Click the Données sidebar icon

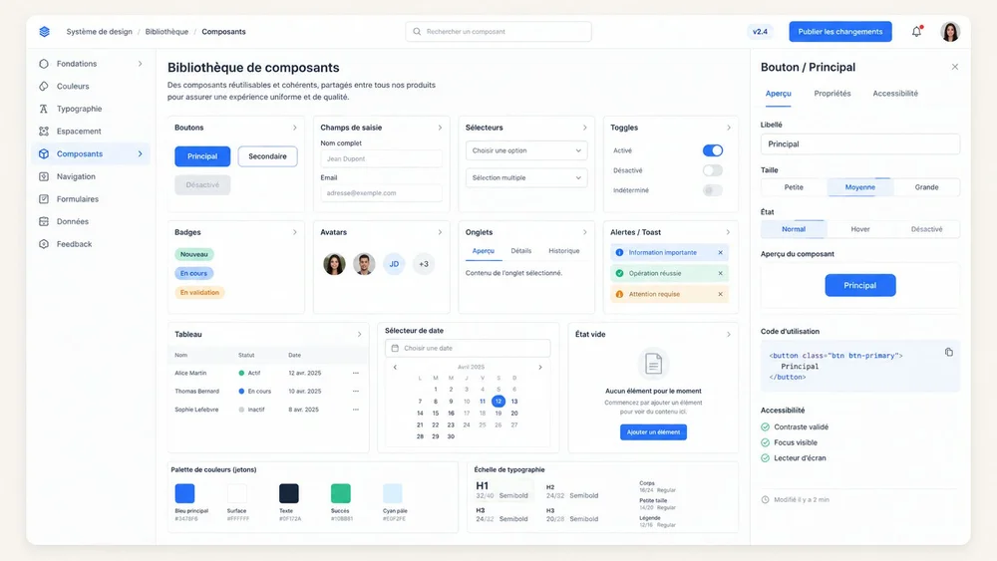(43, 221)
